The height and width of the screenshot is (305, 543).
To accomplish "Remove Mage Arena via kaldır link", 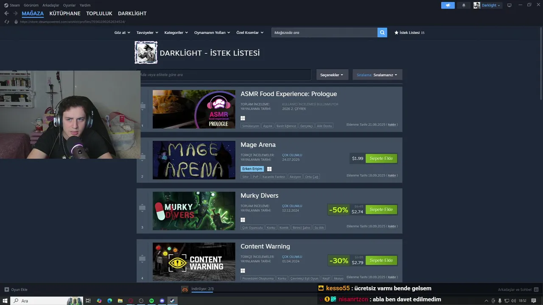I will click(x=392, y=175).
